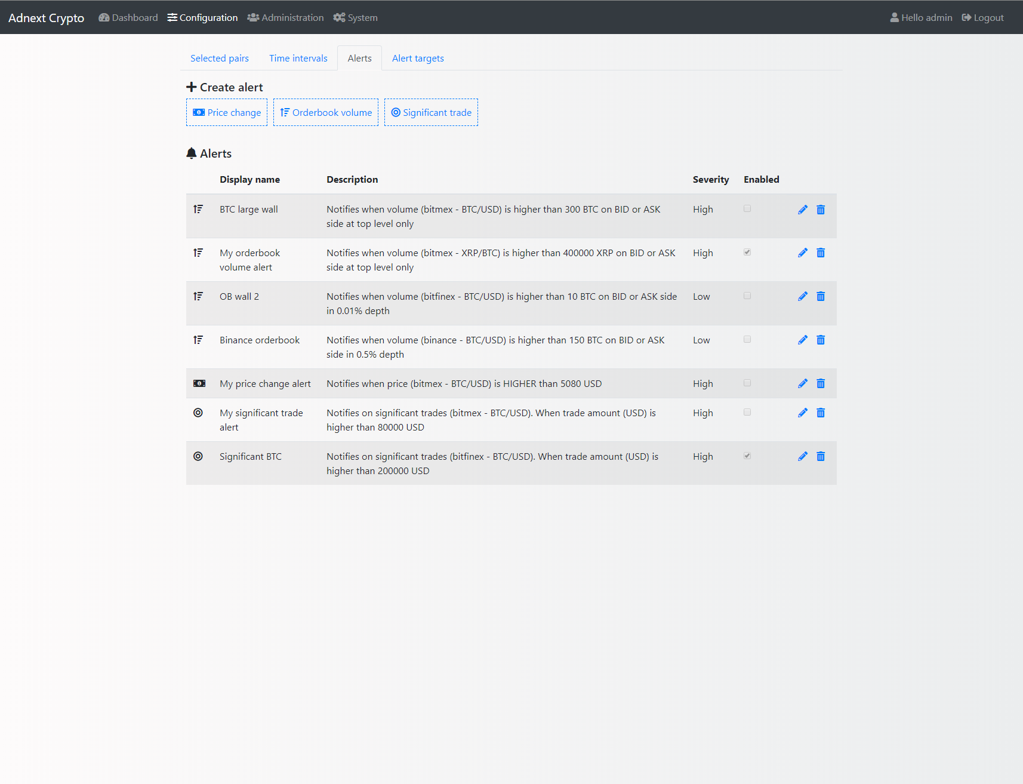Click trash icon for Significant BTC
Viewport: 1023px width, 784px height.
821,457
